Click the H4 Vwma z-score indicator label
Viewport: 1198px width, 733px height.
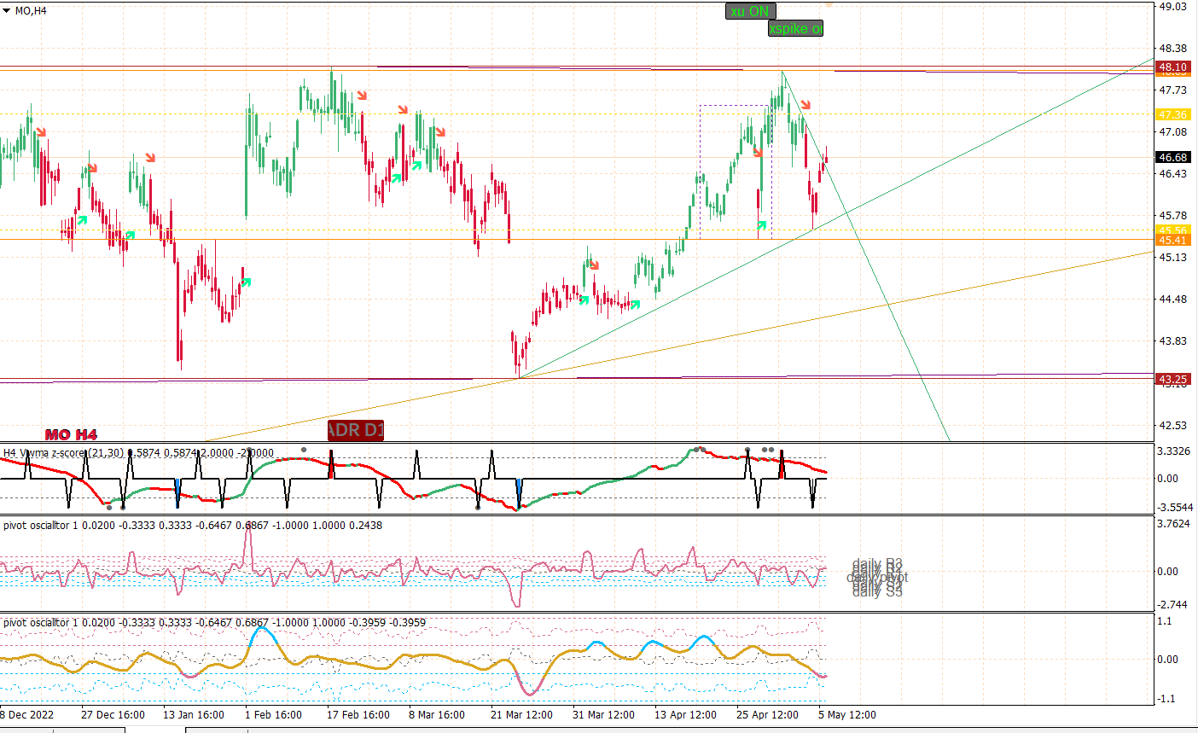point(139,453)
